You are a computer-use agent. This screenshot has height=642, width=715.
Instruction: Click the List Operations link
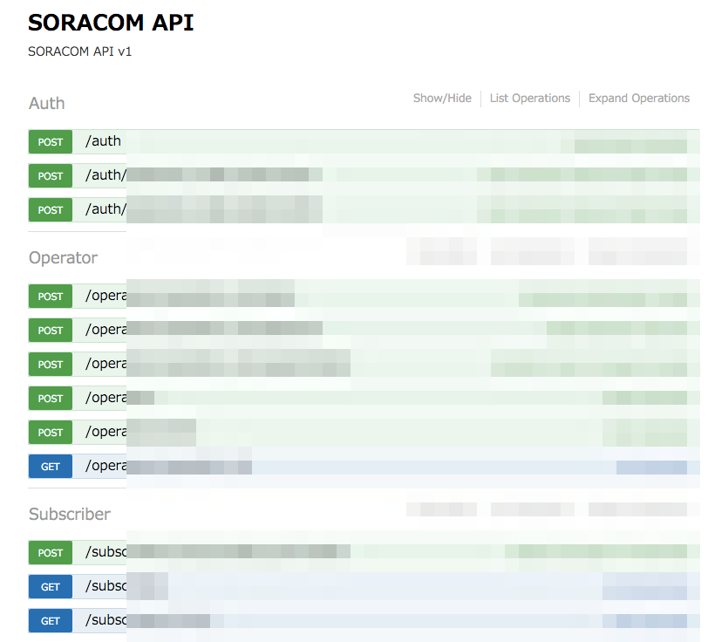point(530,98)
